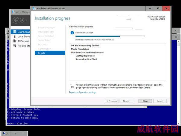This screenshot has height=136, width=181.
Task: Click the Local Server icon
Action: click(15, 36)
